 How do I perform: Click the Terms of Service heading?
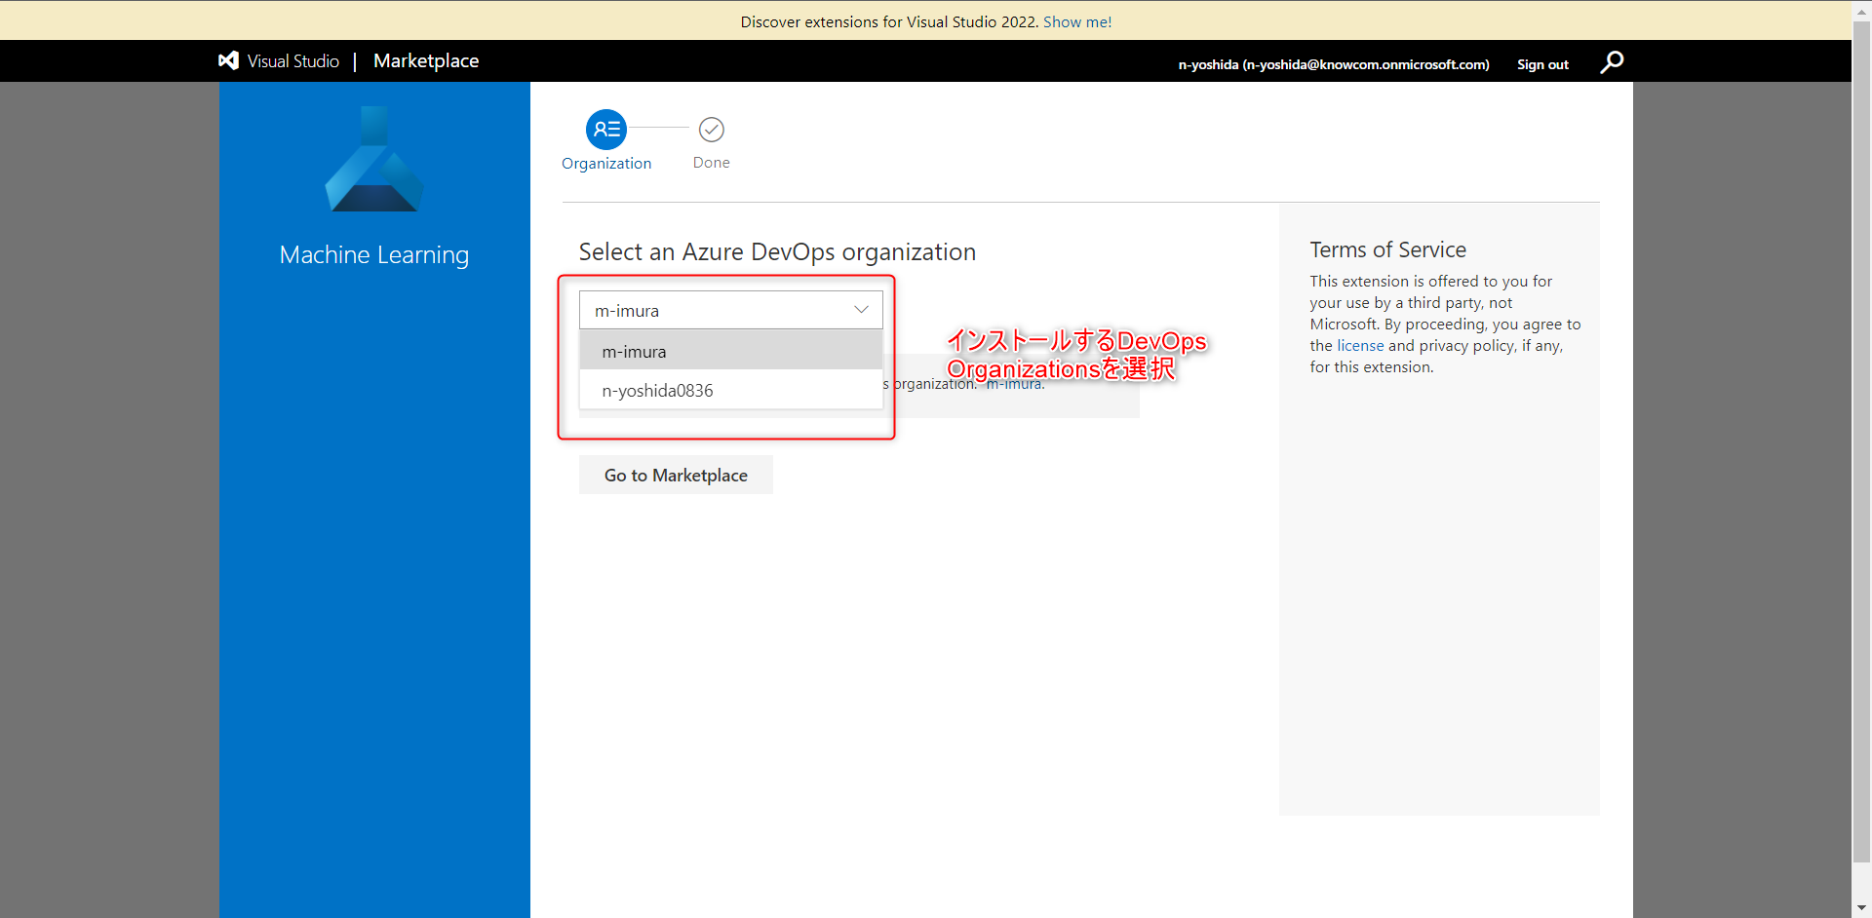[1387, 249]
